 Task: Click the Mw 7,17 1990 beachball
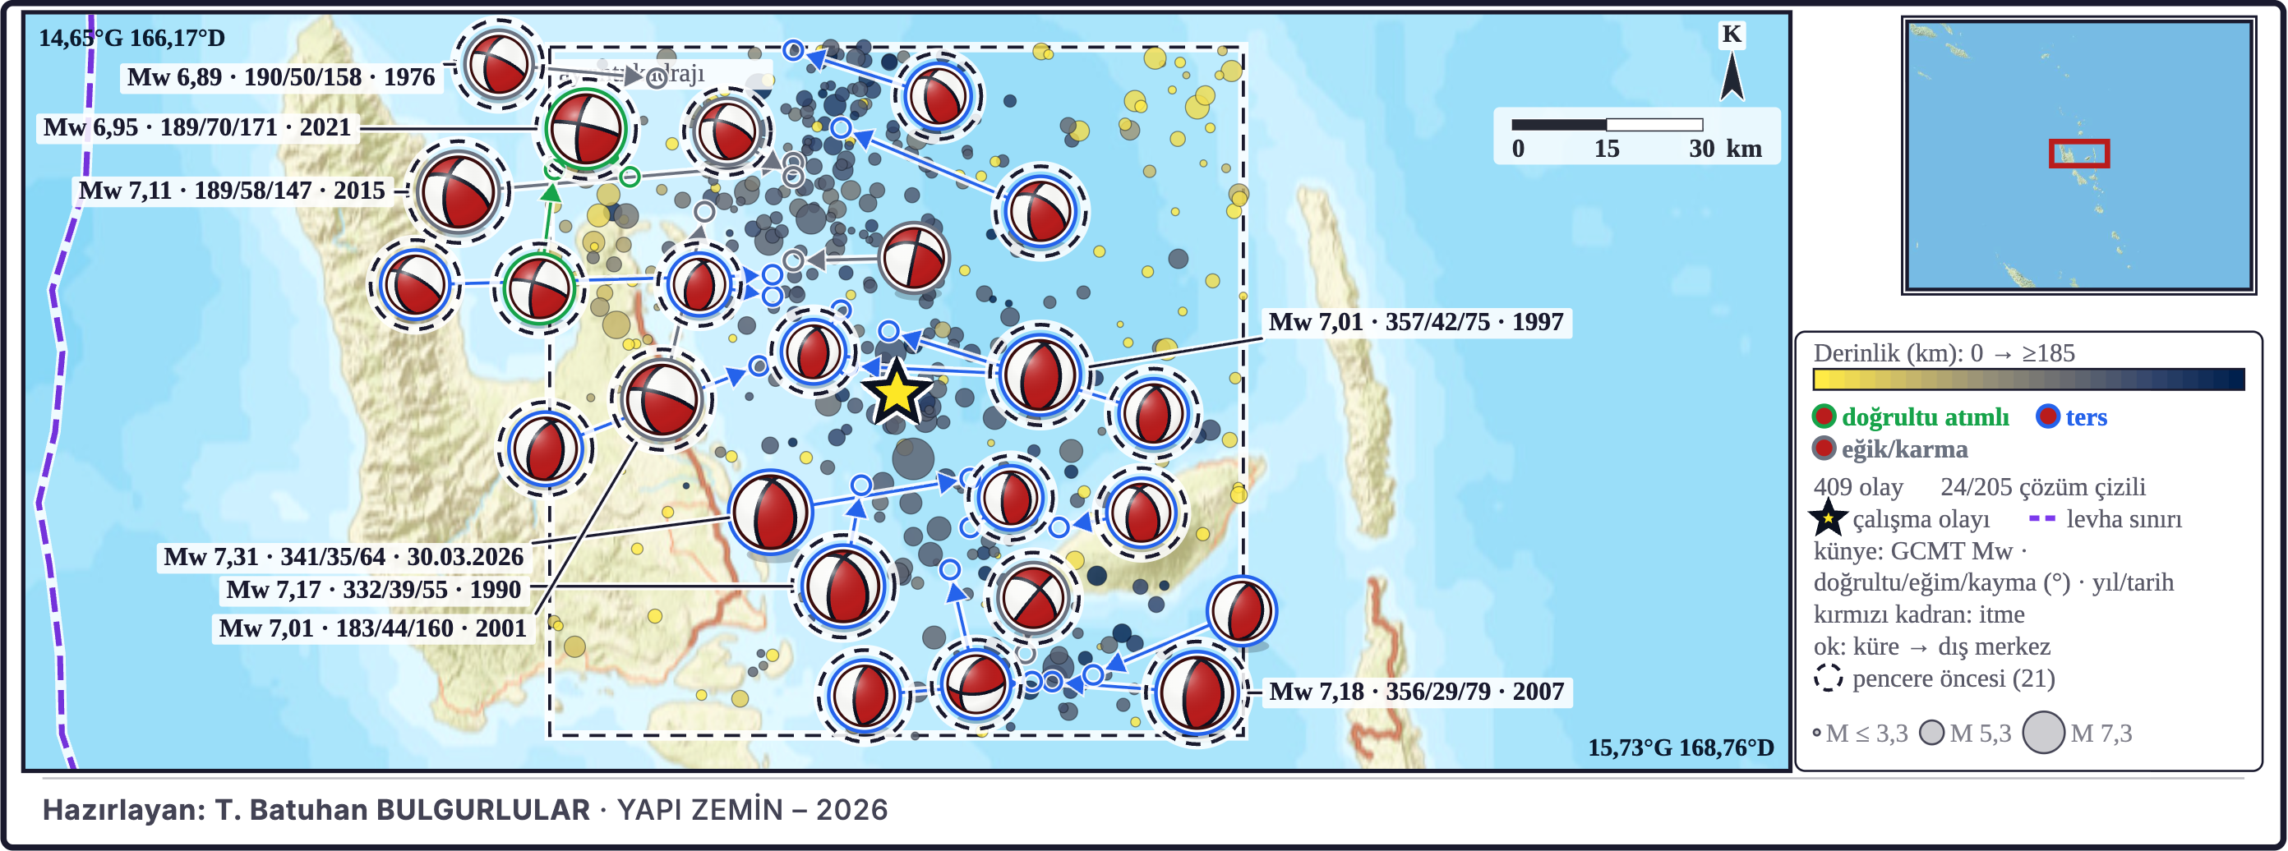point(842,586)
